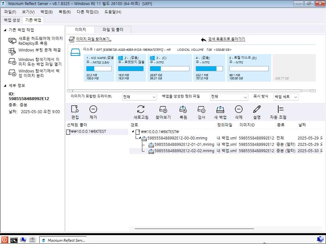Screen dimensions: 326x244
Task: Click the glasses icon beside 이미지 파일 찾아보기
Action: (72, 39)
